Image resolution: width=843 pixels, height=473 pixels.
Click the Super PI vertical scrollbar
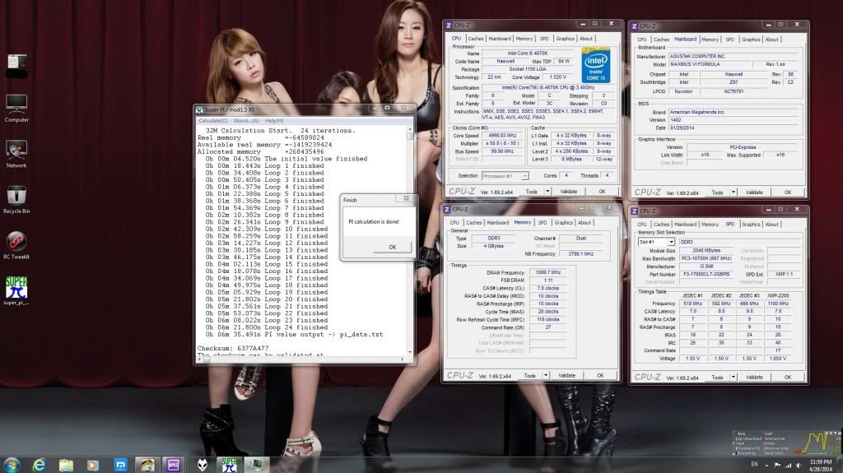tap(410, 241)
